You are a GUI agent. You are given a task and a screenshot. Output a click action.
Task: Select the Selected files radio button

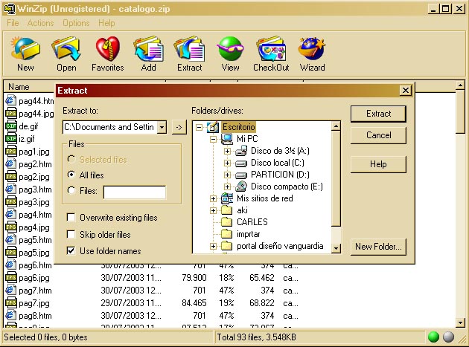tap(71, 159)
